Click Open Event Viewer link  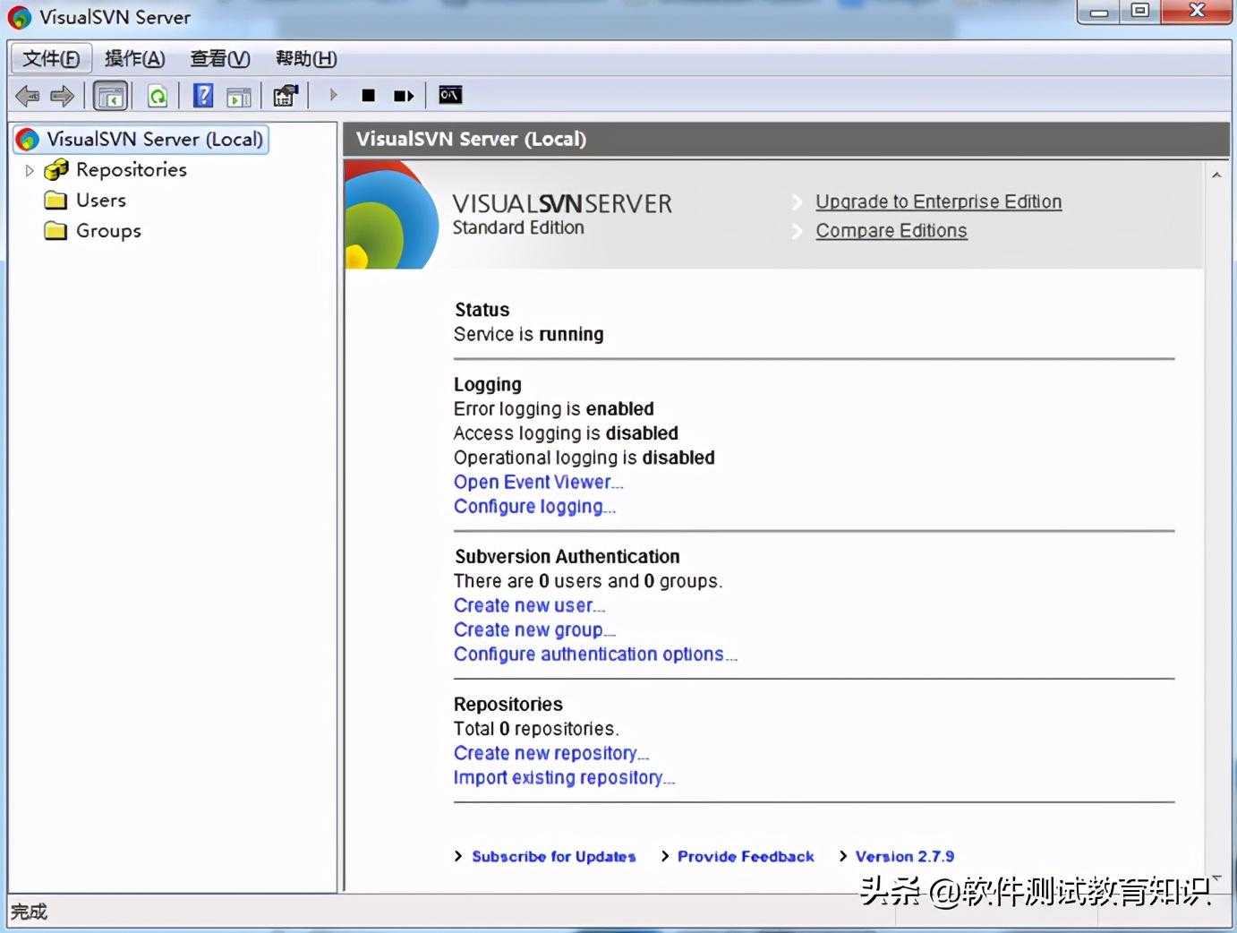point(539,482)
